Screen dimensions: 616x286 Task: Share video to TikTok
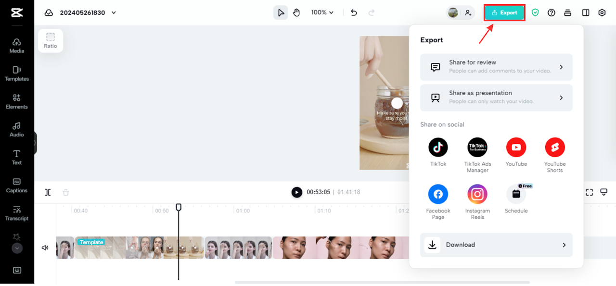tap(438, 152)
